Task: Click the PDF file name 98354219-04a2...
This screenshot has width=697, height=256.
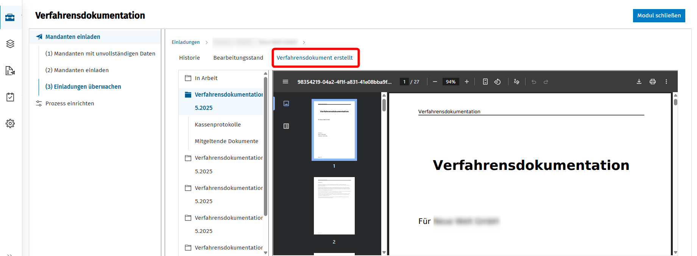Action: [344, 82]
